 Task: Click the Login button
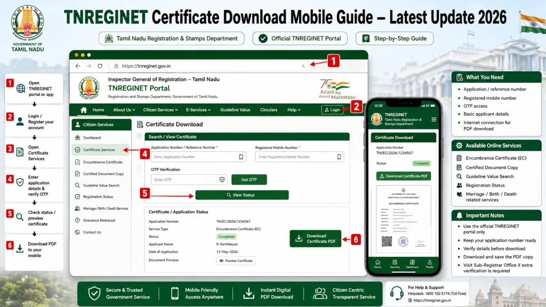click(x=332, y=110)
